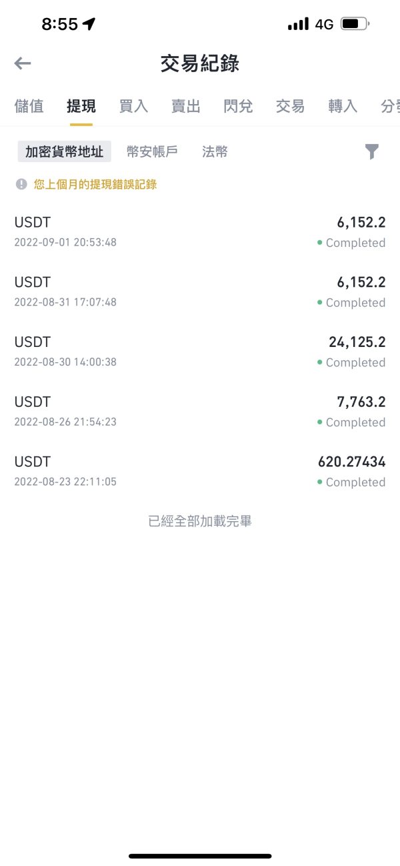Select the 轉入 tab
This screenshot has height=866, width=400.
(343, 106)
